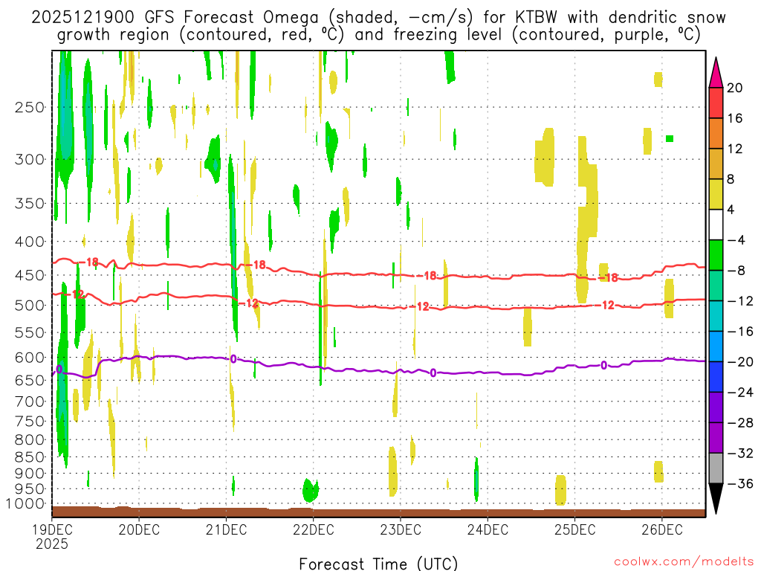Screen dimensions: 761x571
Task: Select the red 16 to 20 colorbar swatch
Action: pos(716,103)
